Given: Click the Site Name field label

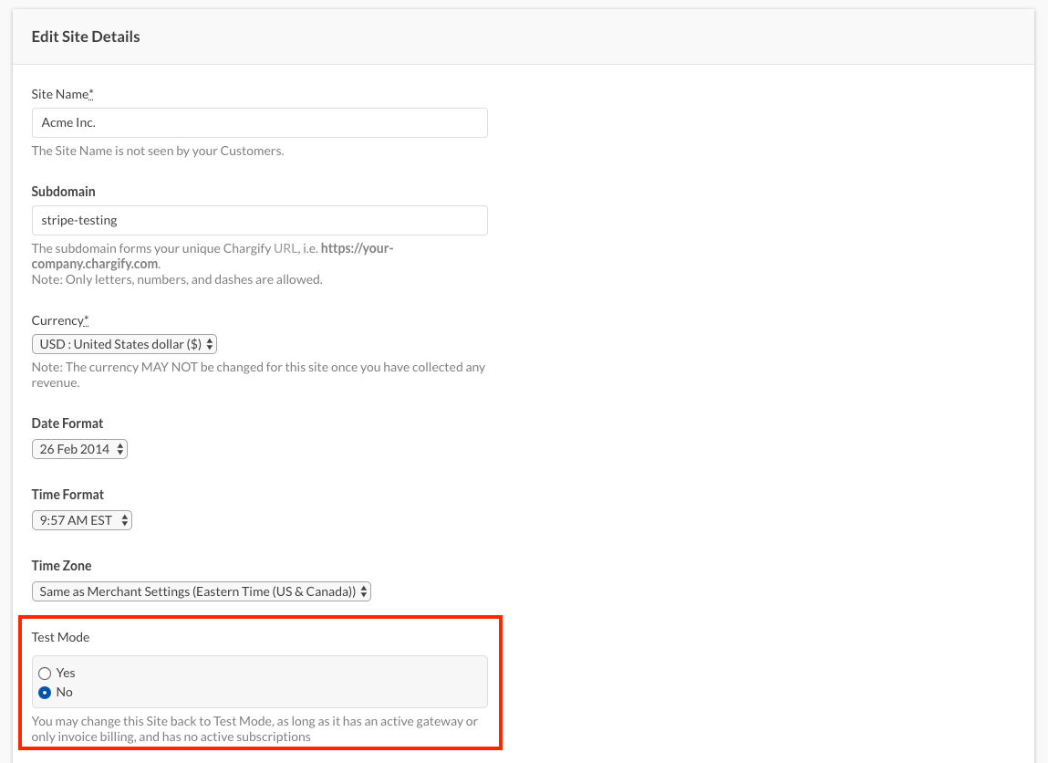Looking at the screenshot, I should click(62, 94).
